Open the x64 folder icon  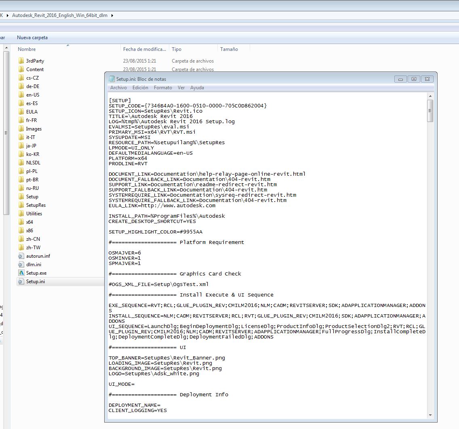[x=21, y=222]
